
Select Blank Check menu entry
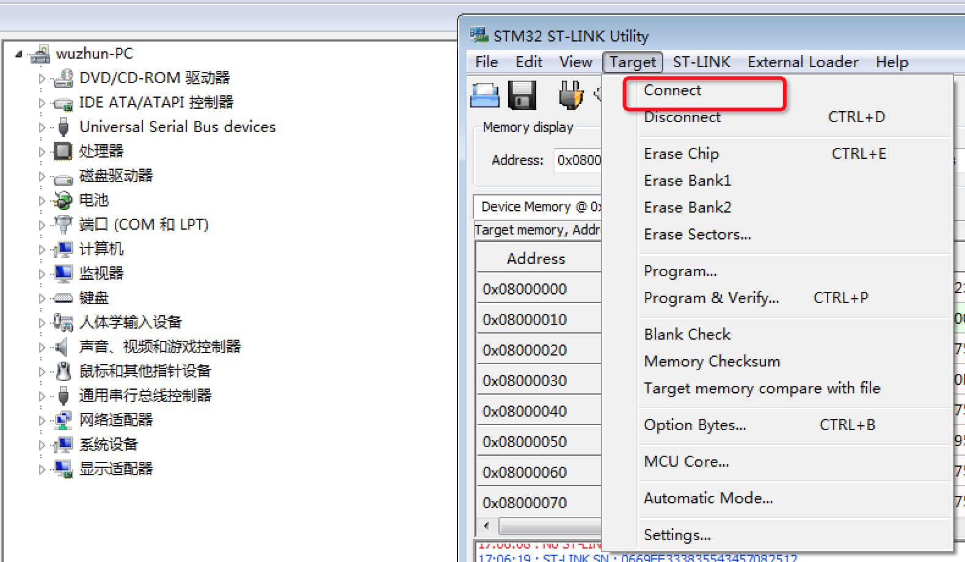(x=777, y=335)
